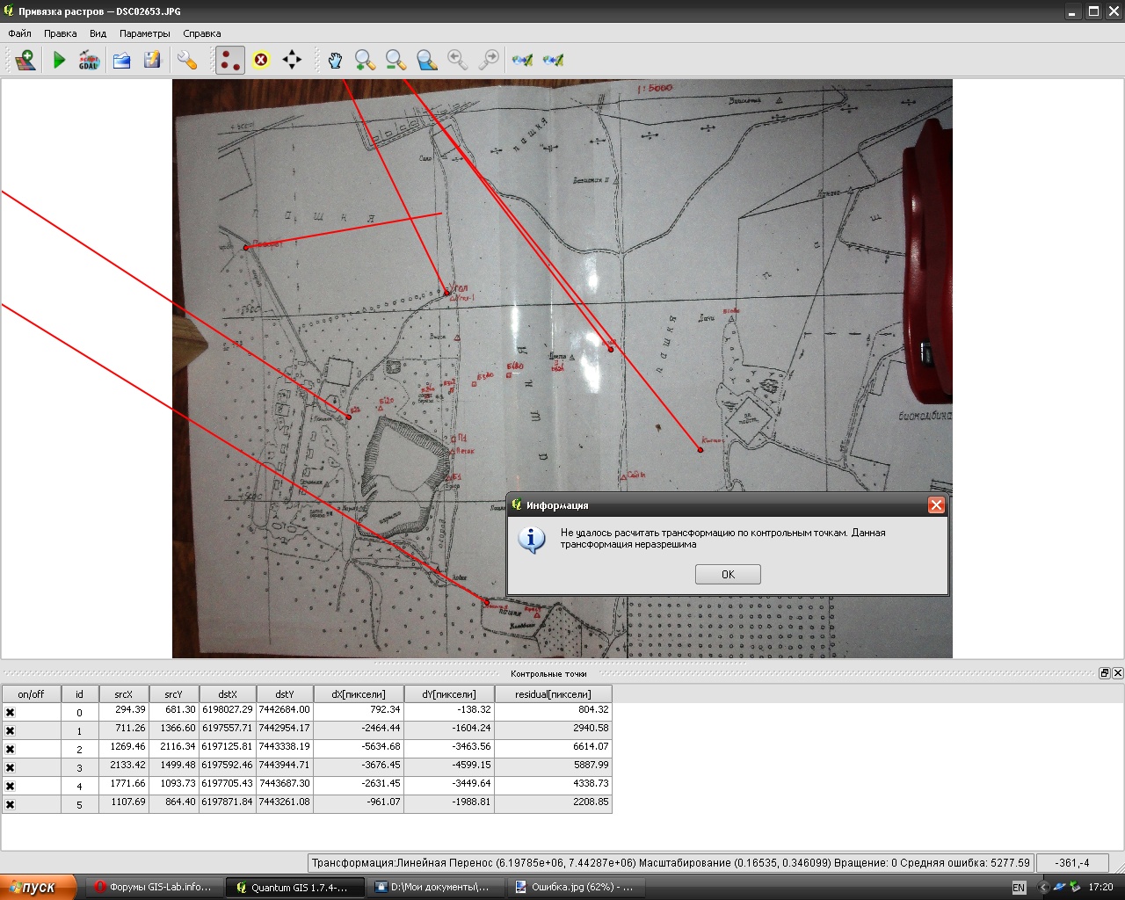The width and height of the screenshot is (1125, 900).
Task: Select the Delete point tool
Action: coord(261,60)
